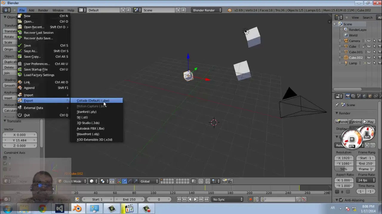Expand the Lamp item in outliner
382x214 pixels.
click(340, 63)
